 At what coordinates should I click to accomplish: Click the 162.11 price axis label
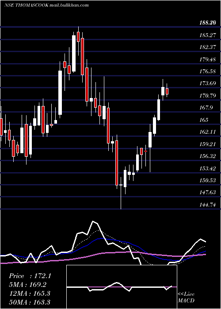coord(207,132)
